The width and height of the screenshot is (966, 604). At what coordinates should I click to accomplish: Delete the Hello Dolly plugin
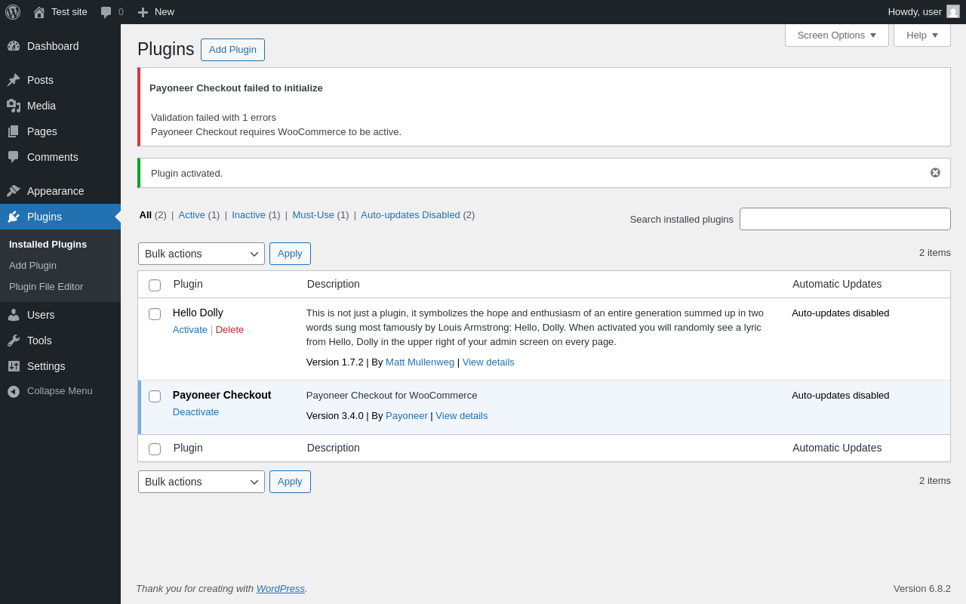[x=229, y=329]
